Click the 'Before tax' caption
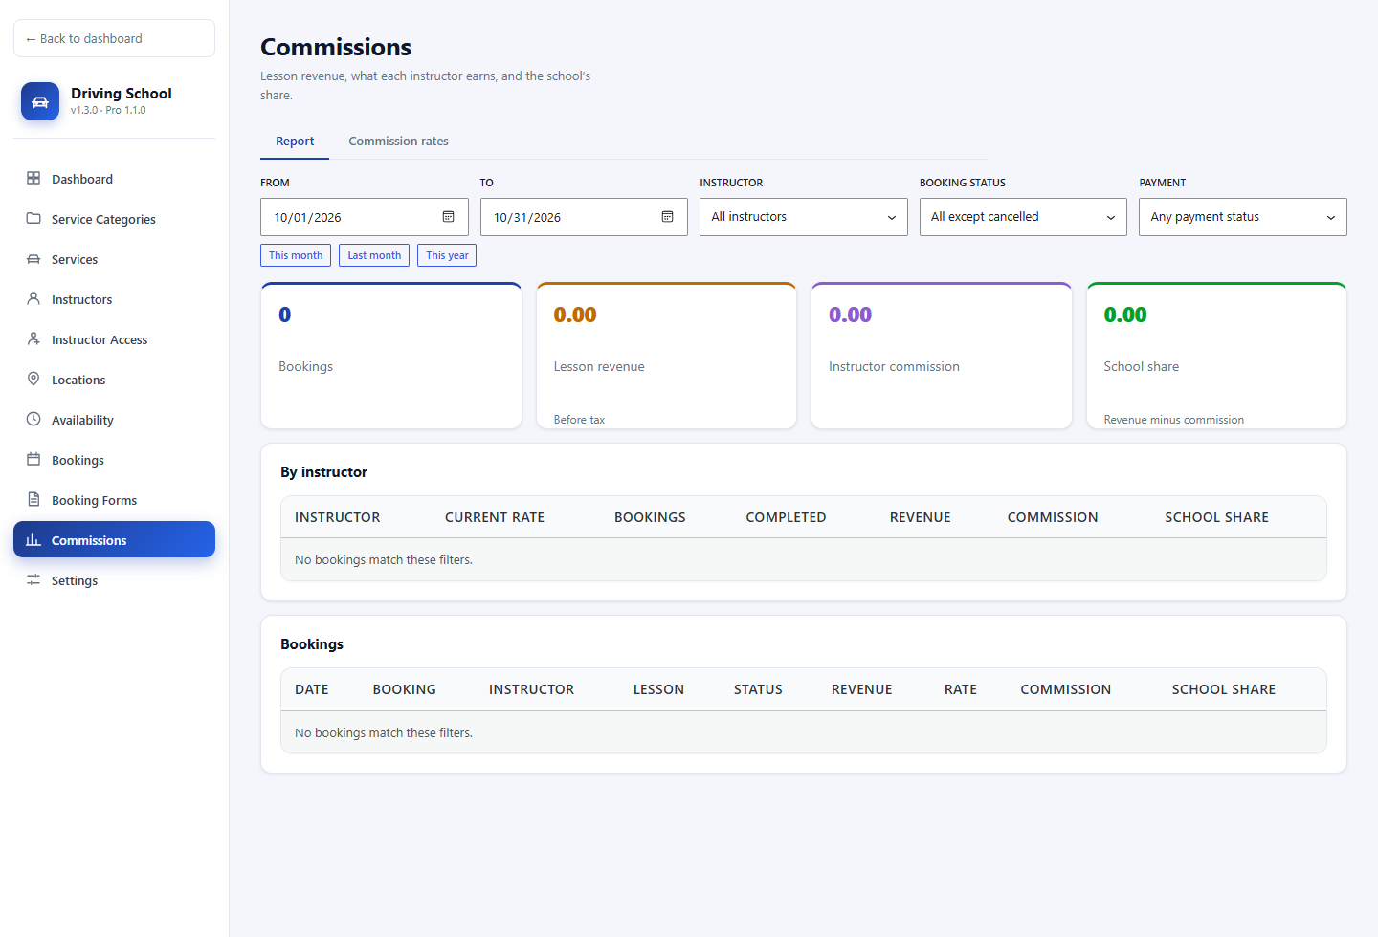The height and width of the screenshot is (937, 1378). tap(579, 420)
